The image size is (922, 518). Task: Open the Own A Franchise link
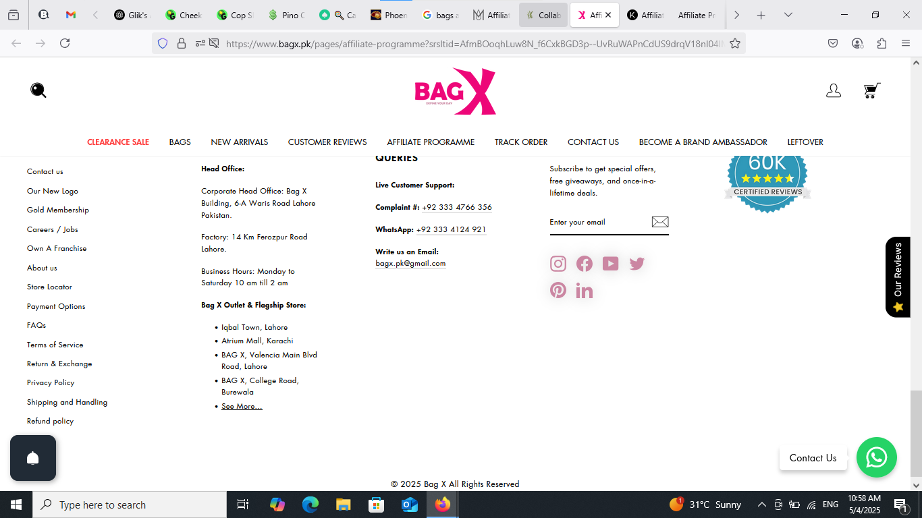click(57, 248)
